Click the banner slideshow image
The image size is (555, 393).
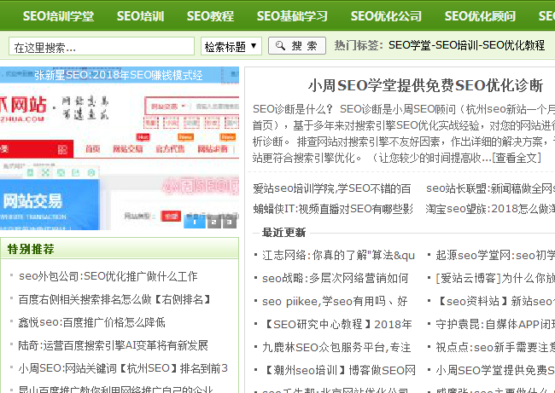click(120, 145)
